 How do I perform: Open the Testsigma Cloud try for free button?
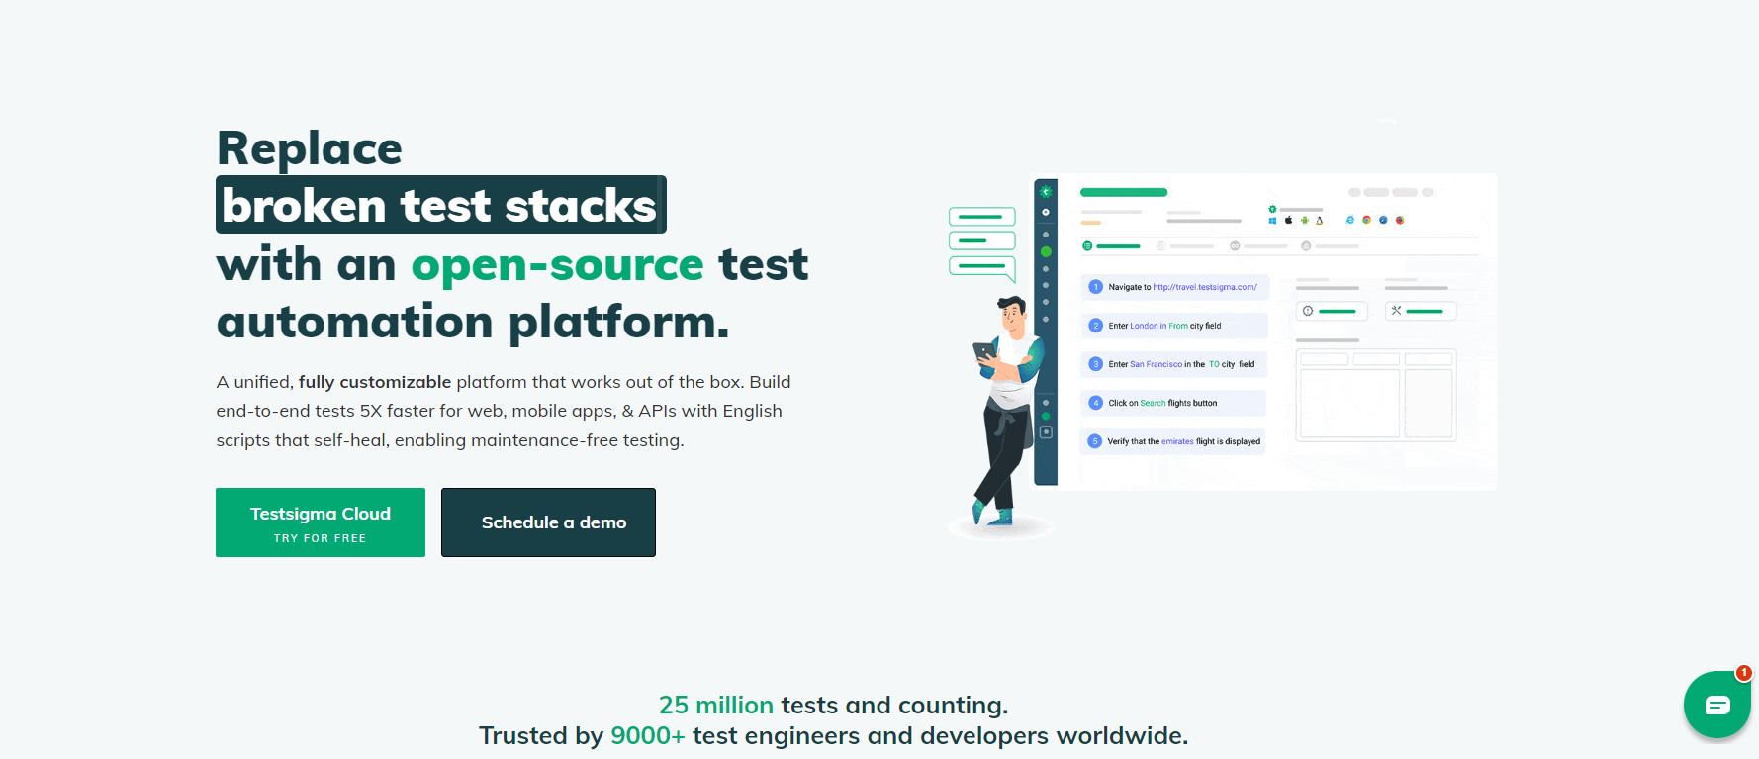(x=321, y=522)
